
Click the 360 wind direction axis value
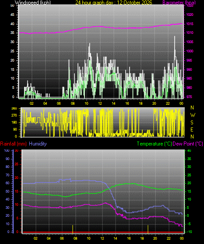[x=14, y=109]
